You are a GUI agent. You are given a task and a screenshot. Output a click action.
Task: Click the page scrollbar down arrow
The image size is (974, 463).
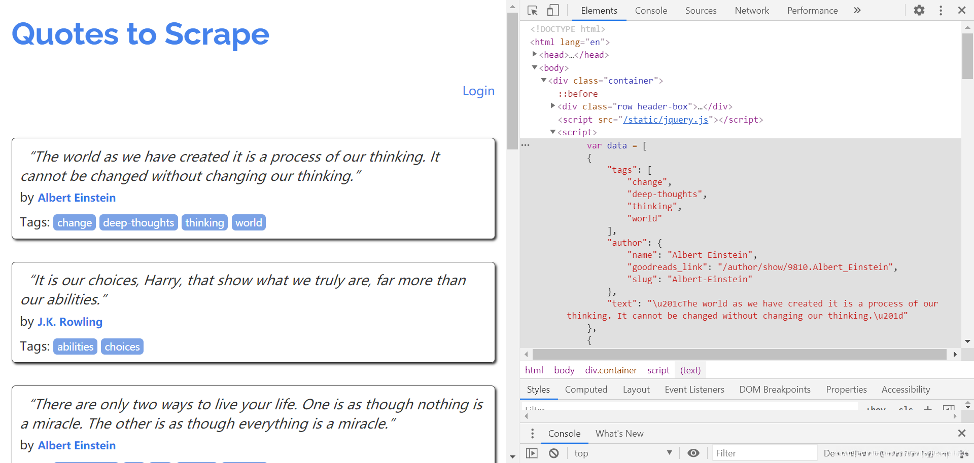point(512,457)
